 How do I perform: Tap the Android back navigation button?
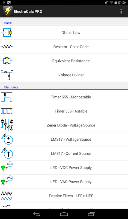click(x=37, y=214)
